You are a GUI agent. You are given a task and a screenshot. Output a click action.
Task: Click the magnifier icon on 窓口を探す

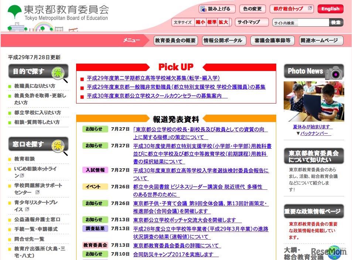coord(59,147)
